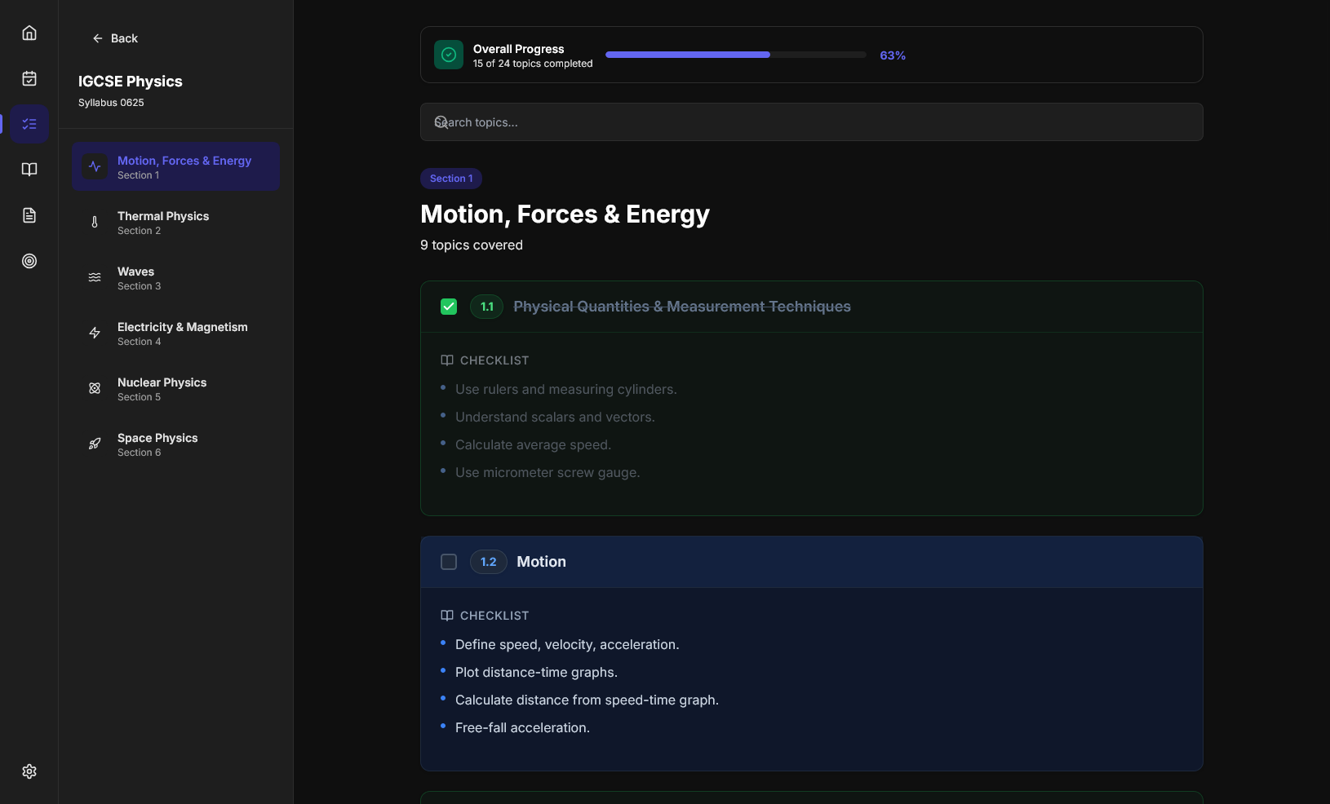Open the target goals icon

click(x=29, y=261)
